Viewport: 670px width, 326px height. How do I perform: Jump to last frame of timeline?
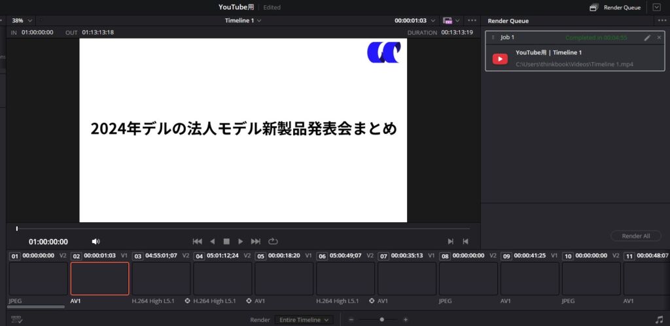pyautogui.click(x=256, y=242)
